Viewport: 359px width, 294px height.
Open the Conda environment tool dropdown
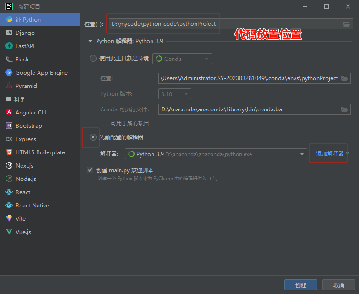click(x=182, y=59)
